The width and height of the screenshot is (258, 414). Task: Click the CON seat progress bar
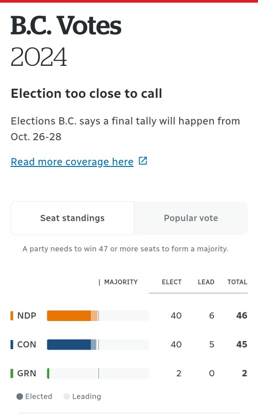tap(98, 344)
